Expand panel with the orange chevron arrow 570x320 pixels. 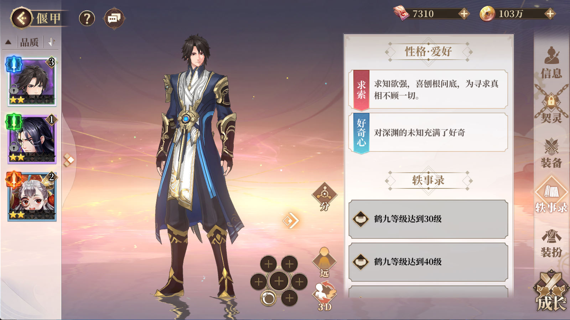(x=290, y=221)
